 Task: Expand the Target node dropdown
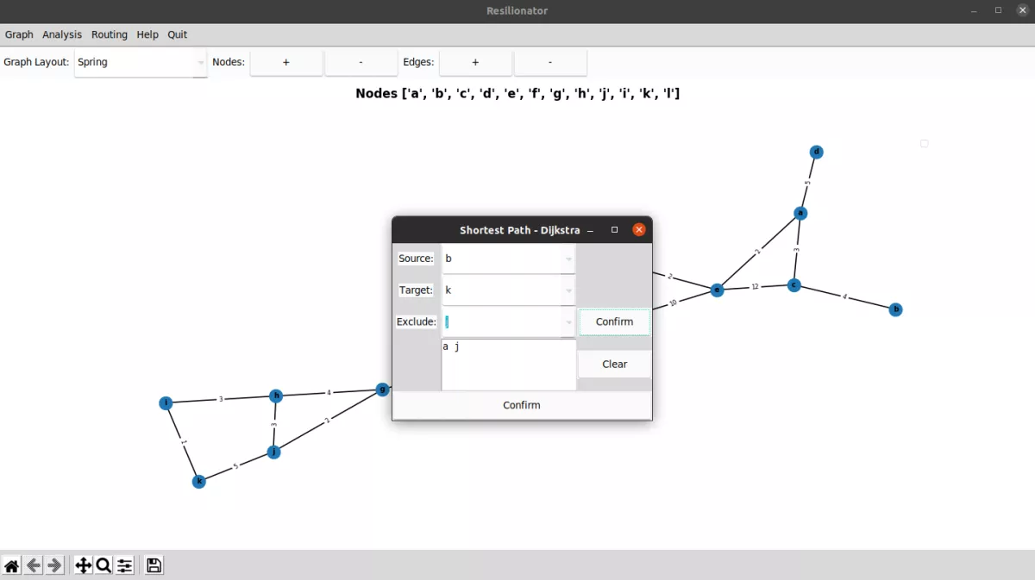tap(568, 290)
